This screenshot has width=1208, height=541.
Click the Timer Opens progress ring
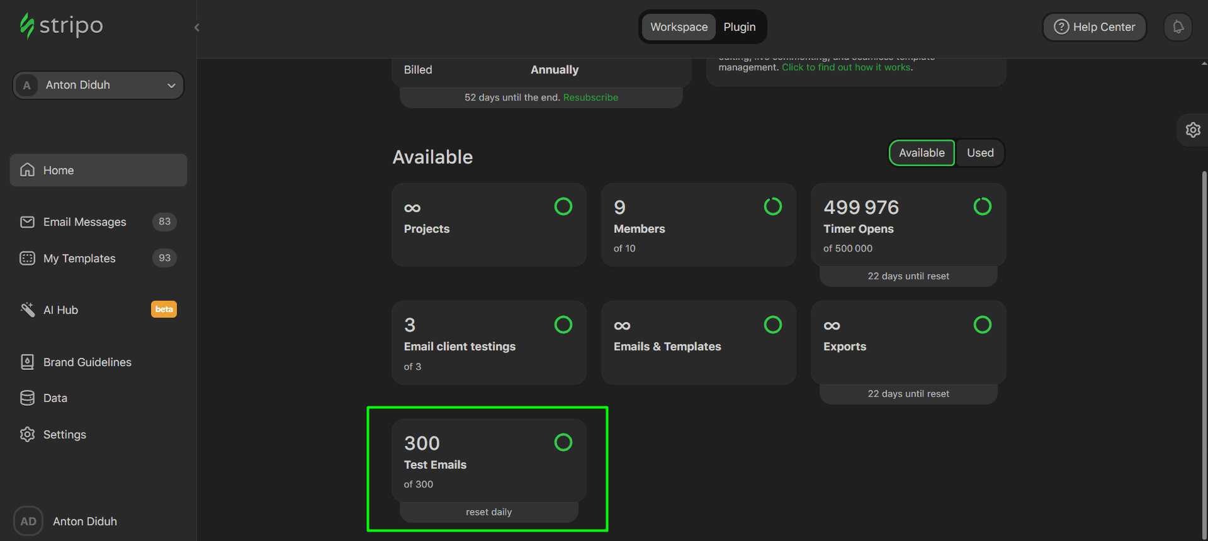pyautogui.click(x=982, y=206)
